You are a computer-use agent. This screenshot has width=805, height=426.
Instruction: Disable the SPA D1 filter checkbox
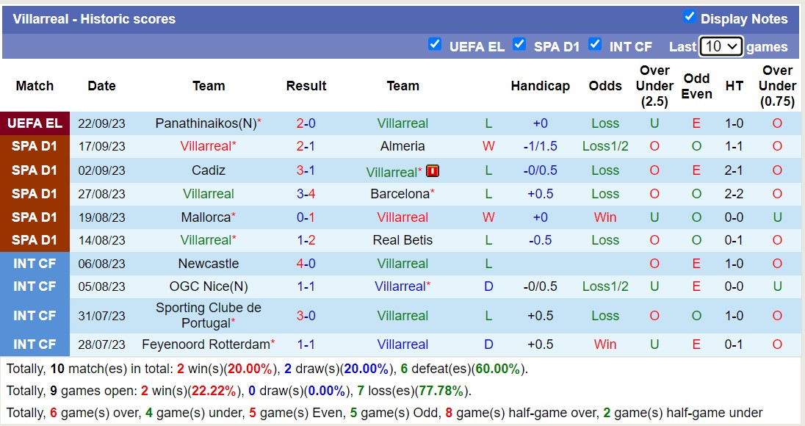[x=519, y=44]
